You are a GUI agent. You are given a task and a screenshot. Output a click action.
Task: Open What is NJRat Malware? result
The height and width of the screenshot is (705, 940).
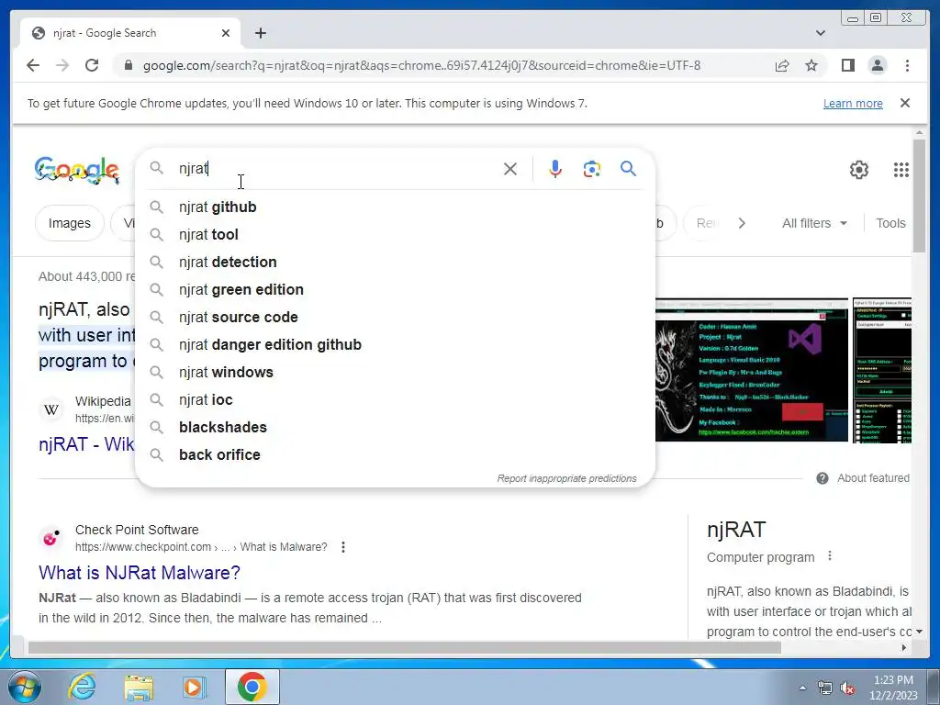tap(140, 573)
